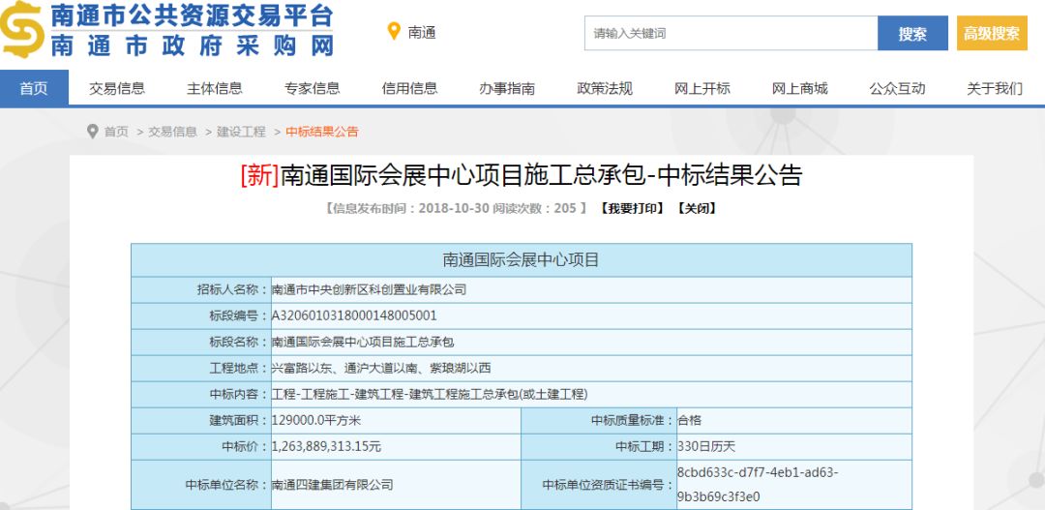Click the 南通 city selector text
1045x510 pixels.
click(422, 33)
